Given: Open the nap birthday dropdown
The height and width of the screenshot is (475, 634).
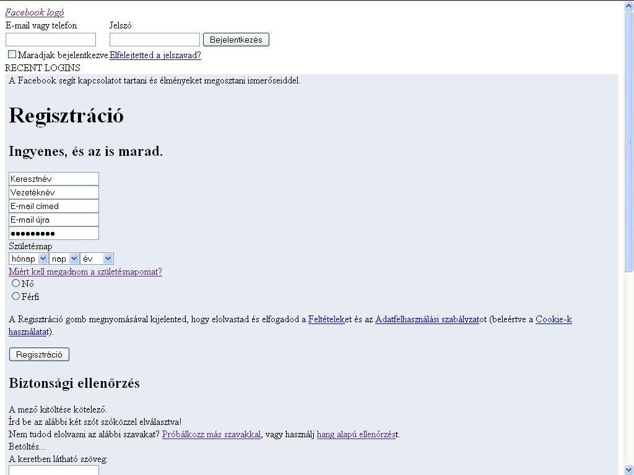Looking at the screenshot, I should pos(64,259).
